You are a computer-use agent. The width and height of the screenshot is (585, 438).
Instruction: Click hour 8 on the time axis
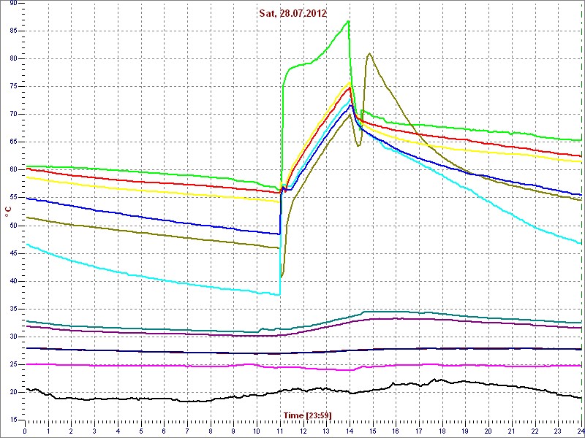click(x=211, y=430)
